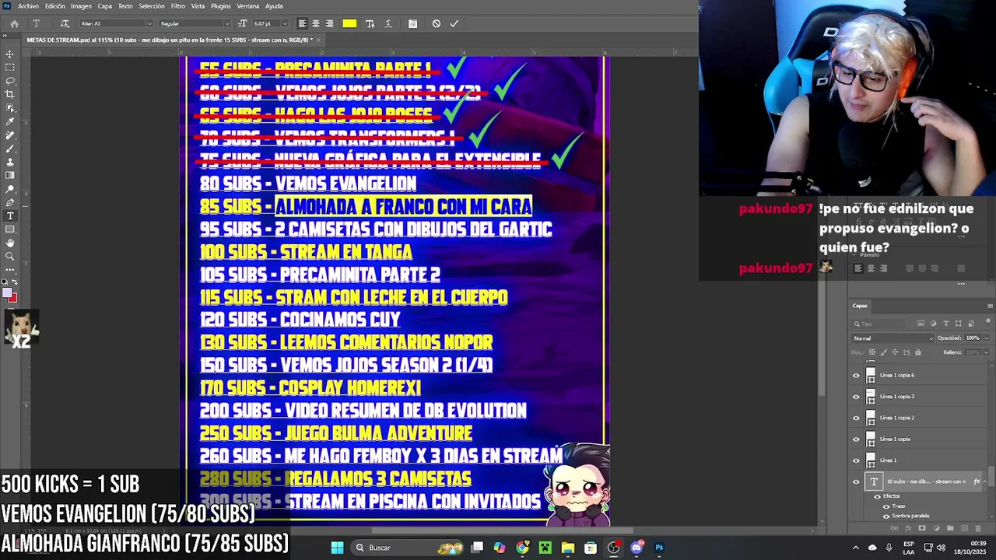Hide the Línea 1 copia 3 layer
The height and width of the screenshot is (560, 996).
pyautogui.click(x=856, y=397)
